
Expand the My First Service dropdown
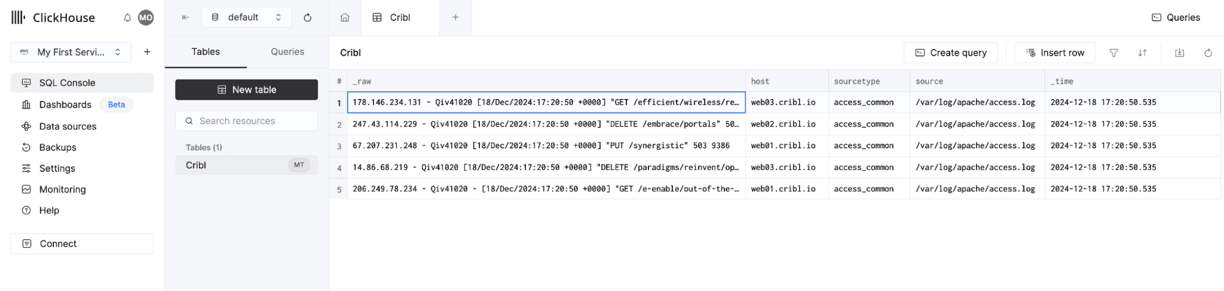pos(71,52)
